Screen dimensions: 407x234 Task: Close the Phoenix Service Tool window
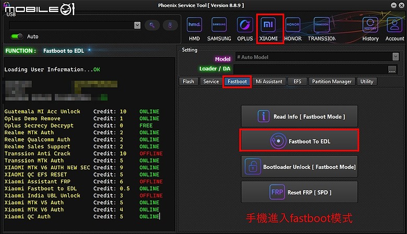tap(401, 5)
